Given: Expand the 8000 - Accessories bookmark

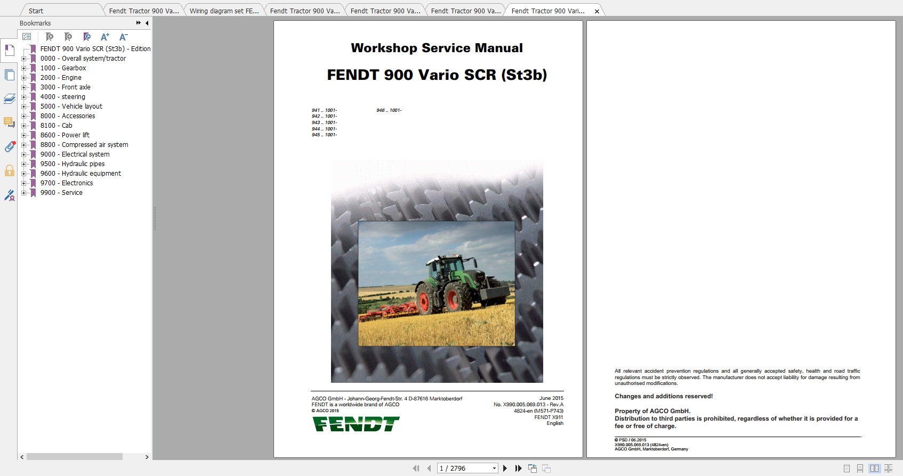Looking at the screenshot, I should [x=23, y=116].
